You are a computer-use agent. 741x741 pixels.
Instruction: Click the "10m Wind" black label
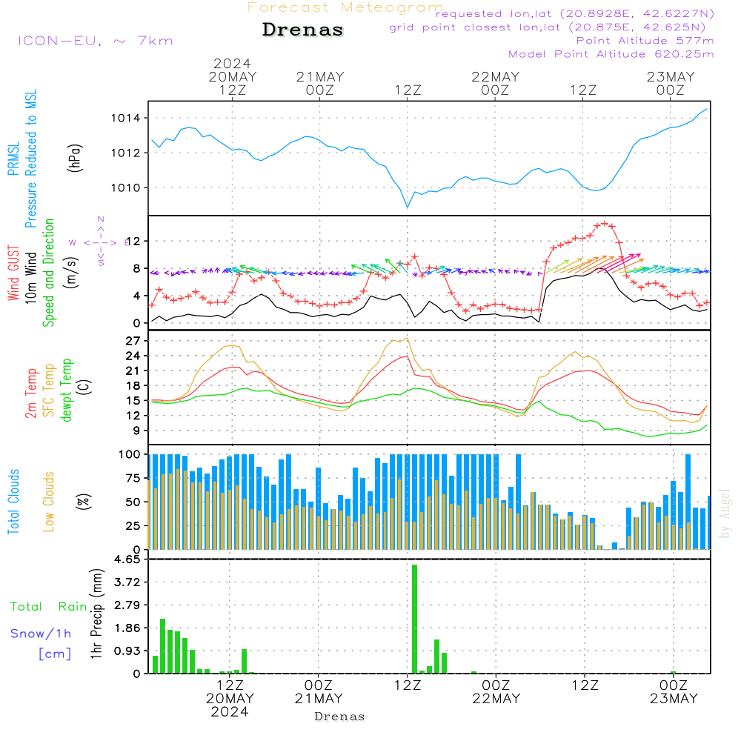[30, 277]
